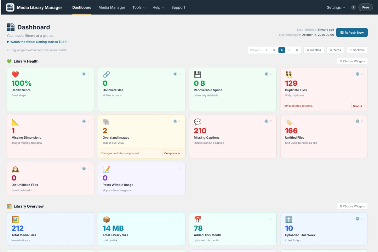Set columns to 6
The image size is (378, 252).
click(x=297, y=50)
